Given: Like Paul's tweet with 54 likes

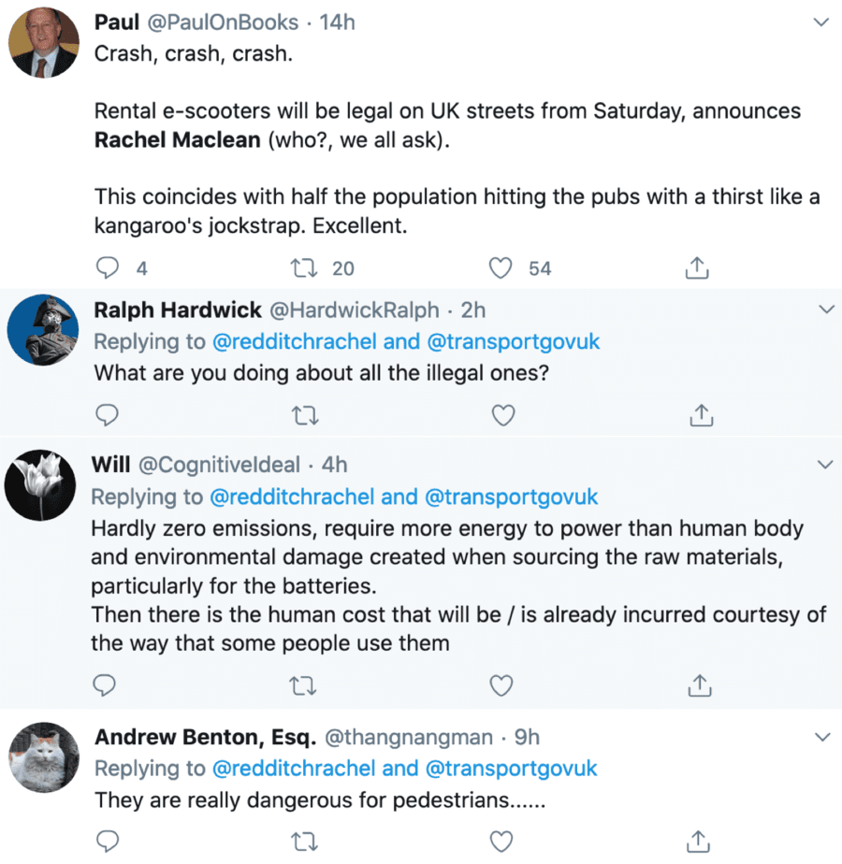Looking at the screenshot, I should [502, 269].
